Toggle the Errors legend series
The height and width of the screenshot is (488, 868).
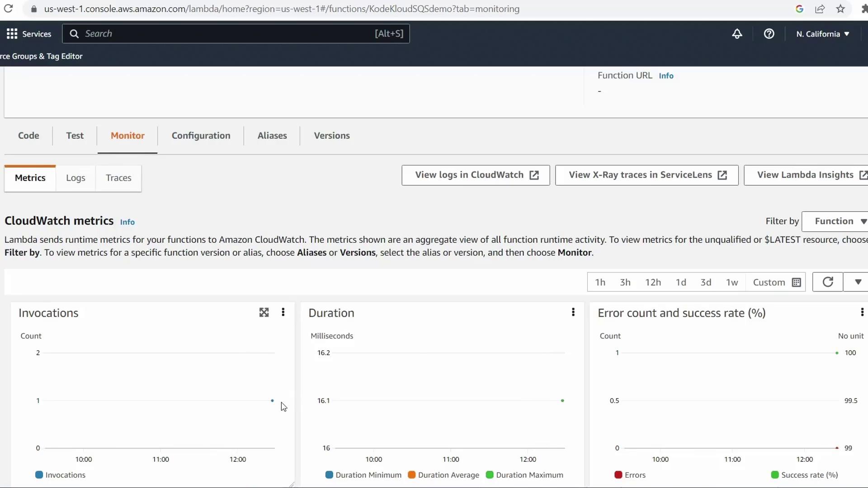pyautogui.click(x=630, y=475)
